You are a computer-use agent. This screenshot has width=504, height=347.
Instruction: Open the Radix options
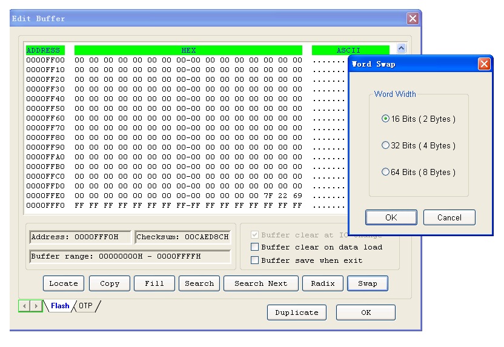[323, 283]
